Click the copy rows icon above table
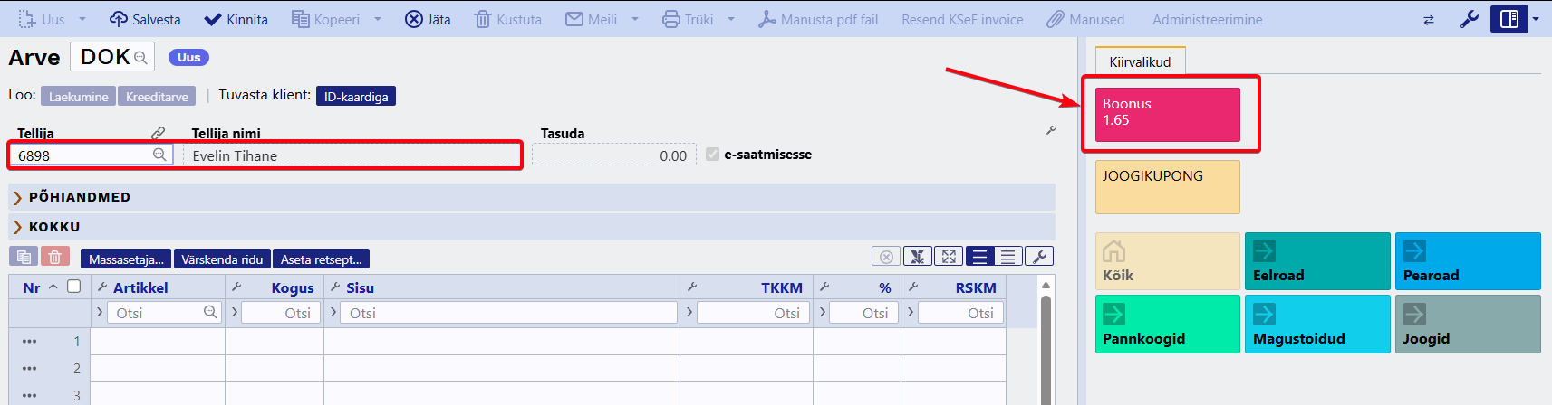This screenshot has width=1552, height=405. (24, 258)
